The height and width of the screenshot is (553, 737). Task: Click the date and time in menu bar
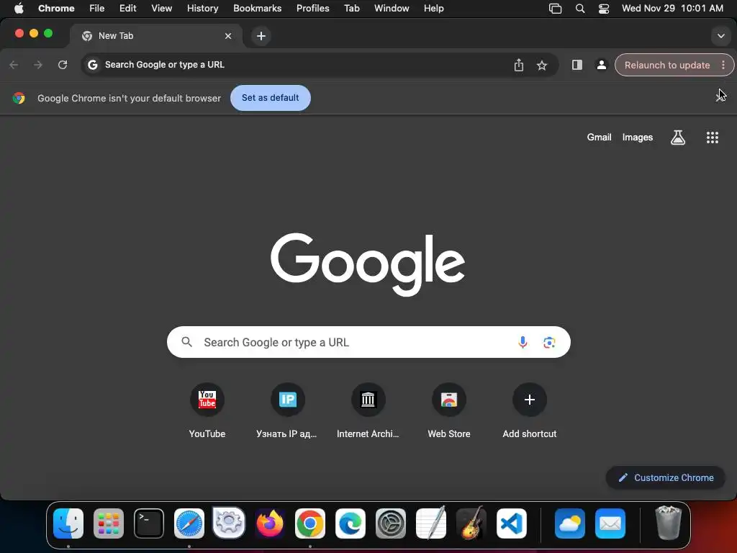click(x=672, y=8)
